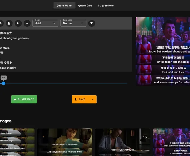
Task: Toggle underline text formatting
Action: 9,23
